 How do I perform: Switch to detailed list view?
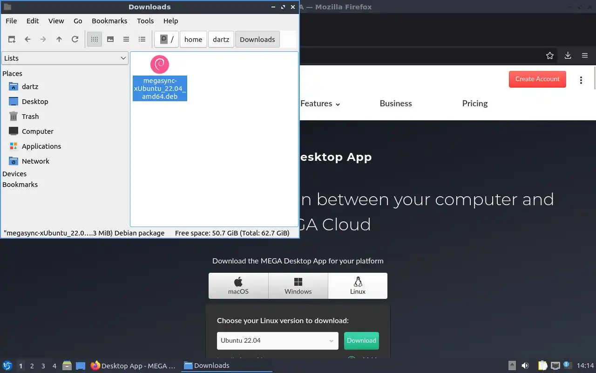coord(142,40)
